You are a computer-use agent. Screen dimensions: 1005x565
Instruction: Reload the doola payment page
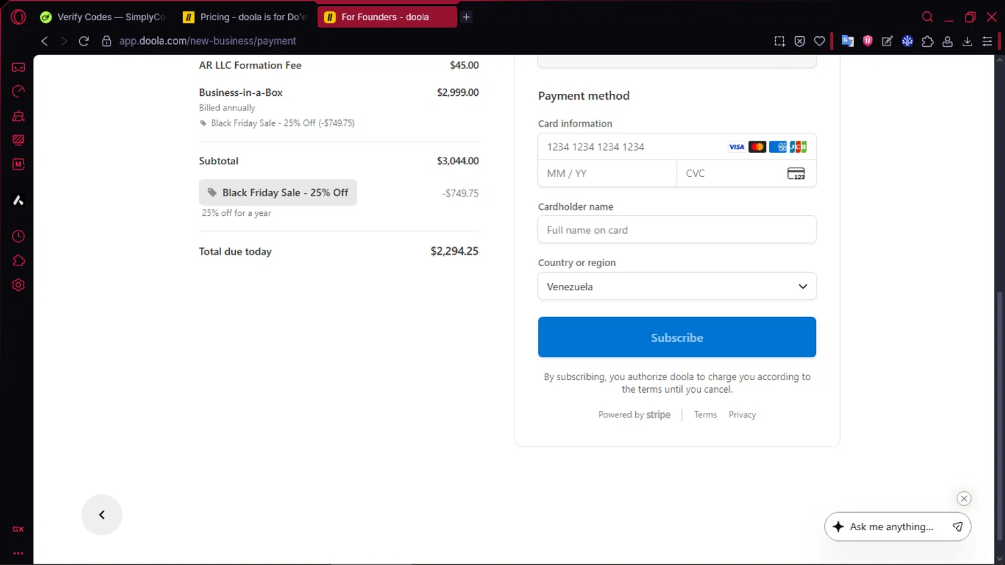pyautogui.click(x=84, y=41)
